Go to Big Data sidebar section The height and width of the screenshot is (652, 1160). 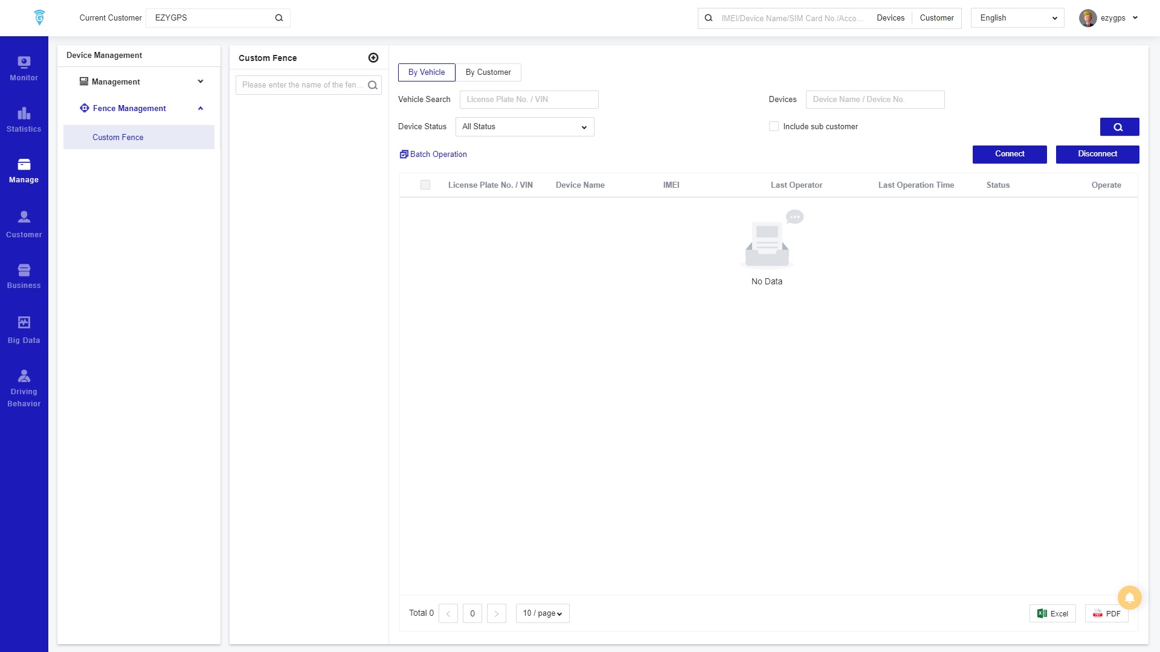(x=24, y=330)
